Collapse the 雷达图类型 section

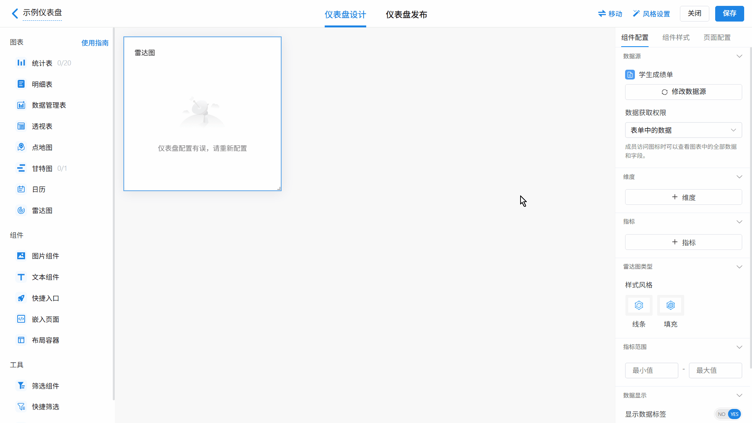739,267
